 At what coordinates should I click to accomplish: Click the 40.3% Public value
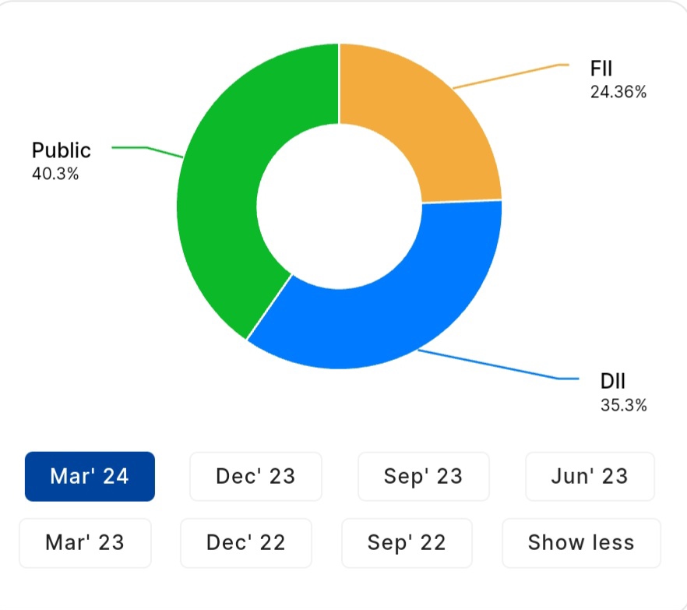pyautogui.click(x=55, y=174)
